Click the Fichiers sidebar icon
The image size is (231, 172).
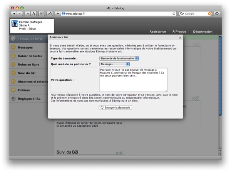pyautogui.click(x=13, y=90)
